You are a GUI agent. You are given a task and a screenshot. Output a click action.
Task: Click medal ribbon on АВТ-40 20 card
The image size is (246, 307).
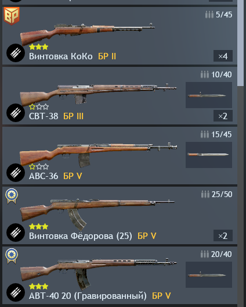[x=12, y=256]
